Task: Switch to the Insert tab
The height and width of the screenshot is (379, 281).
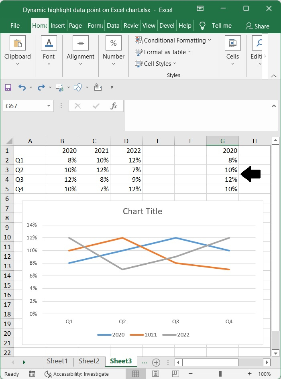Action: 57,26
